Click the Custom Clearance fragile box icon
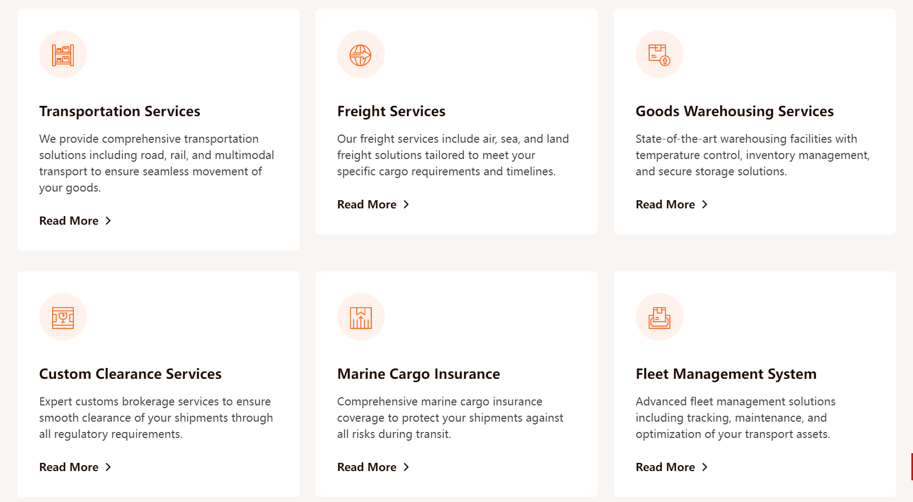The height and width of the screenshot is (502, 913). (63, 317)
